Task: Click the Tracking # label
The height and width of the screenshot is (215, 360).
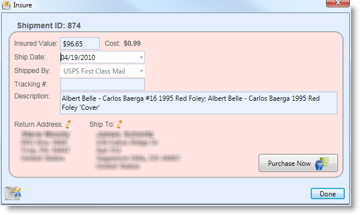Action: (x=31, y=84)
